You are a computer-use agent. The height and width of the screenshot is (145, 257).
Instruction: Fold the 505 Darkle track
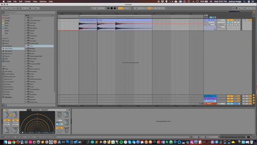coord(205,20)
